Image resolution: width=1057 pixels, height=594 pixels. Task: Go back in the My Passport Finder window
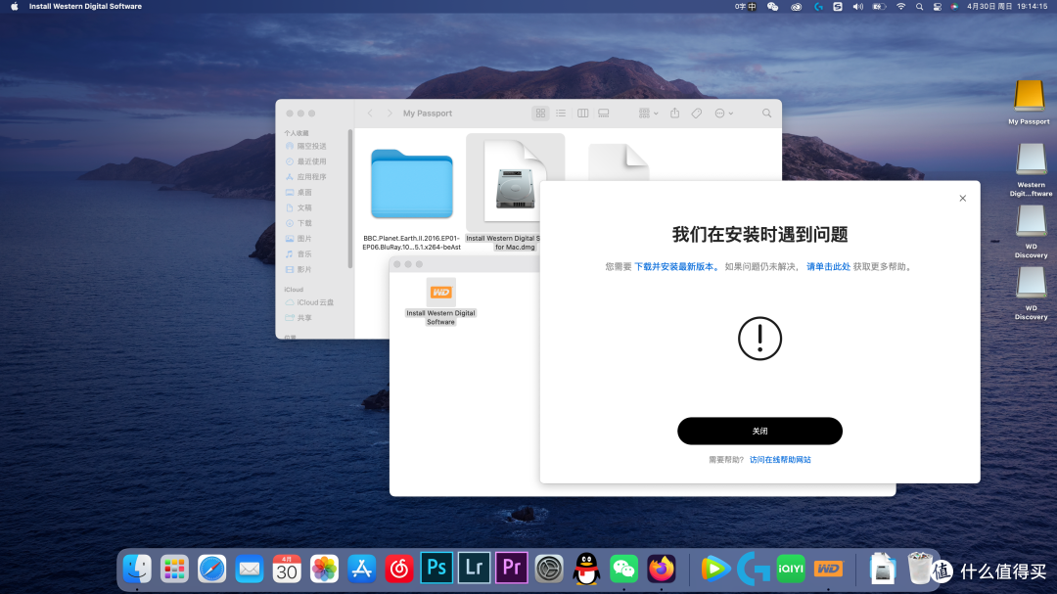pos(370,114)
